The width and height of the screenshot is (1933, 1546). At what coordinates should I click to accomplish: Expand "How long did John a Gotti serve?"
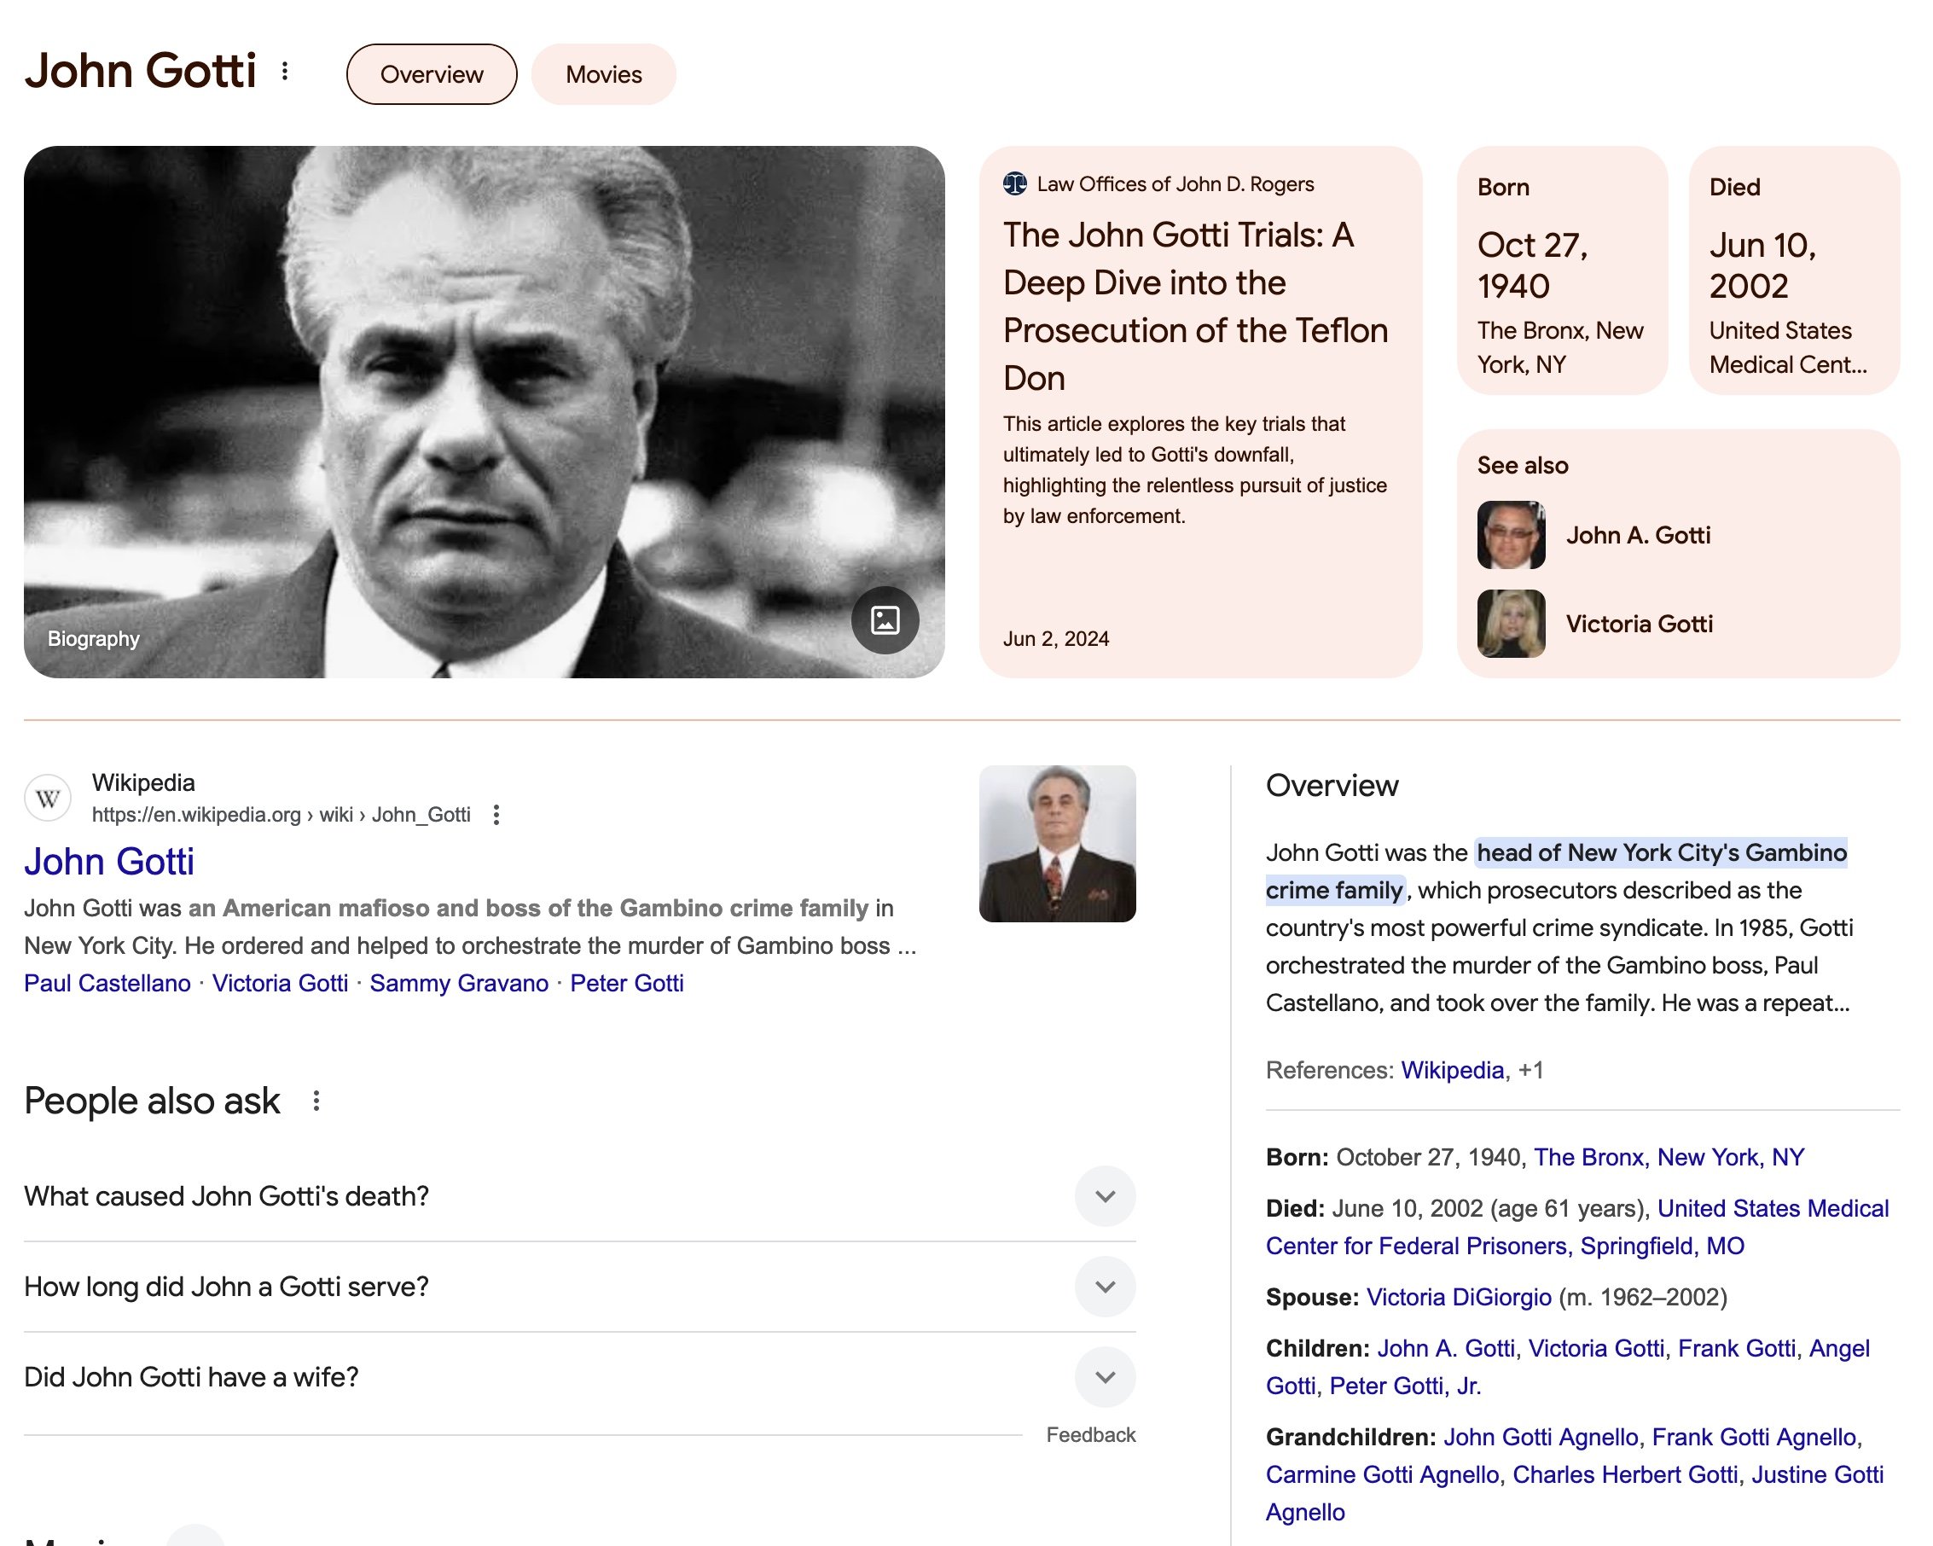click(1105, 1287)
